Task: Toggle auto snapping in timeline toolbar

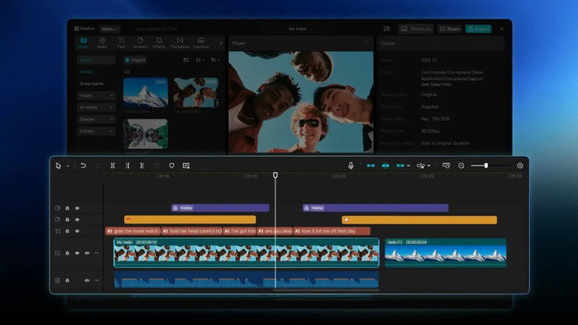Action: (x=385, y=166)
